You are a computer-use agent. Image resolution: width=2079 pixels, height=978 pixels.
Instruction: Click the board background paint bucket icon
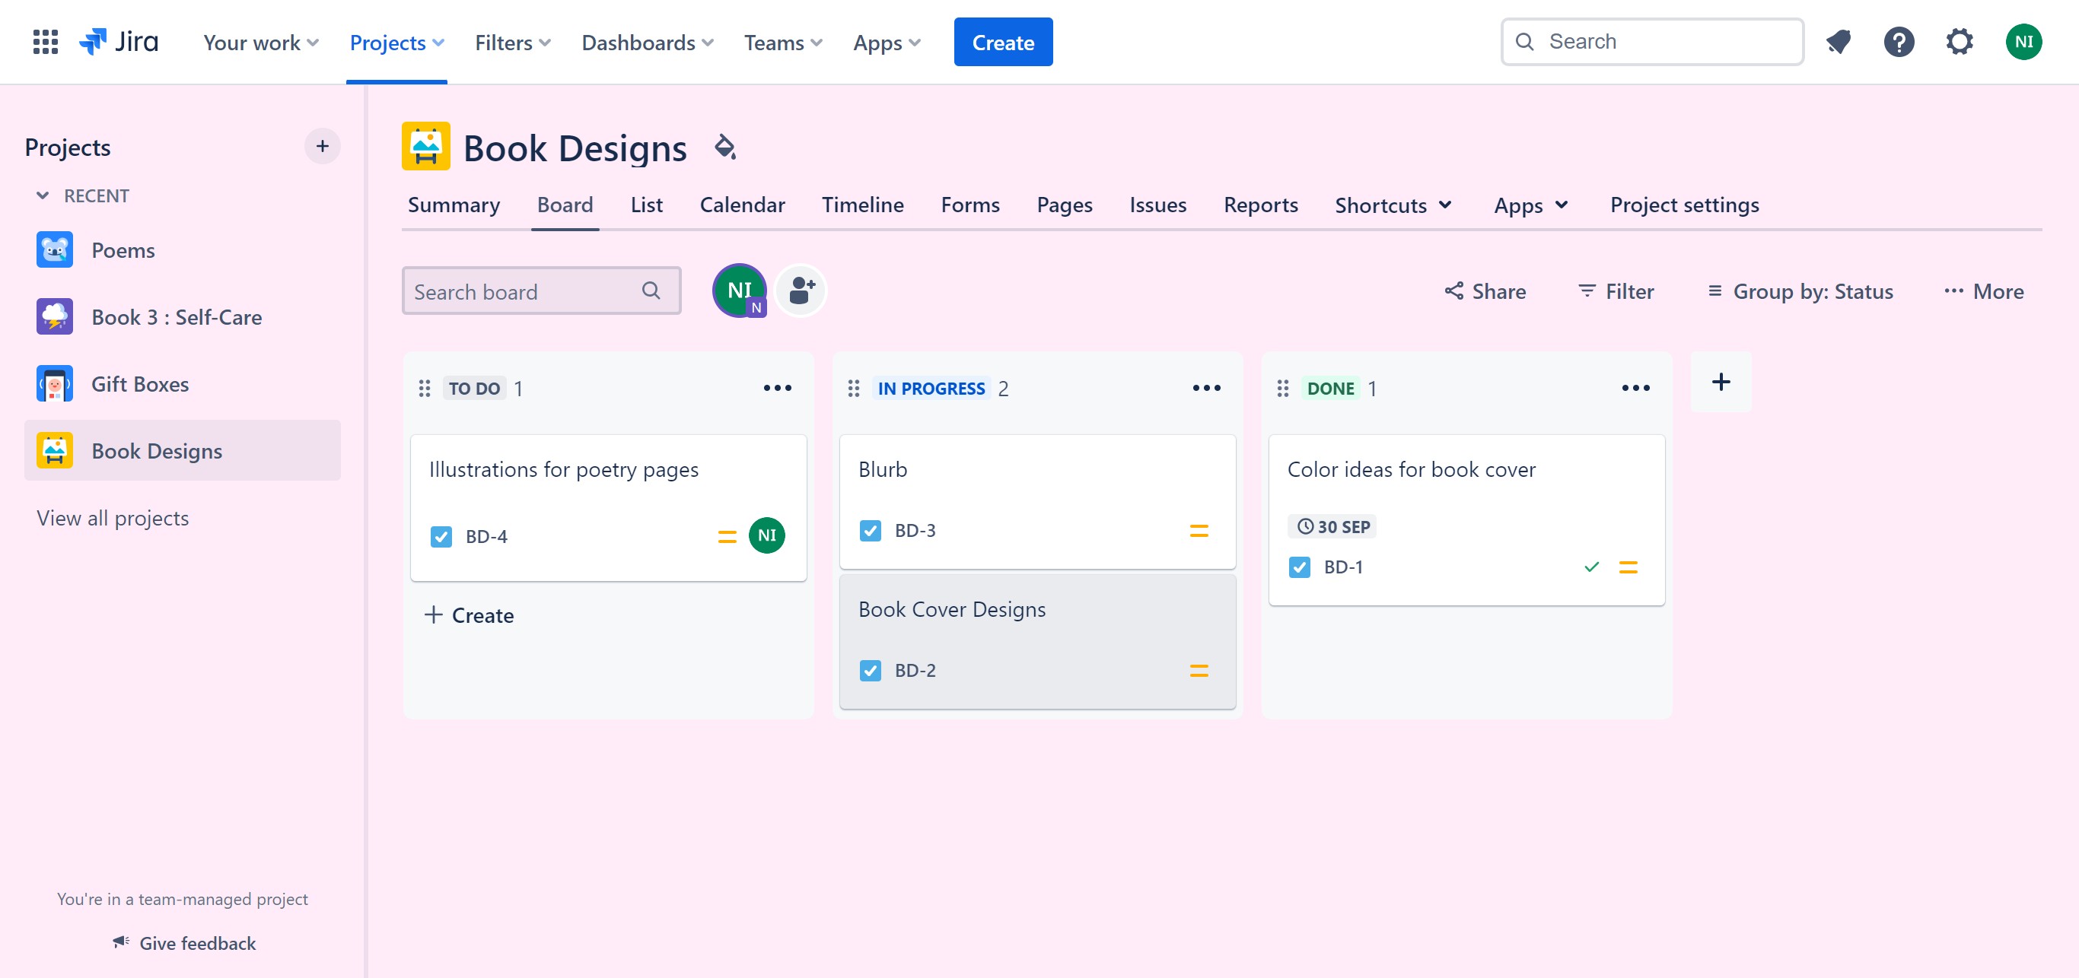pos(724,148)
